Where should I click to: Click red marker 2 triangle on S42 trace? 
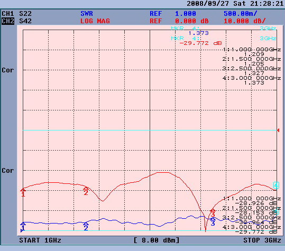[x=86, y=188]
